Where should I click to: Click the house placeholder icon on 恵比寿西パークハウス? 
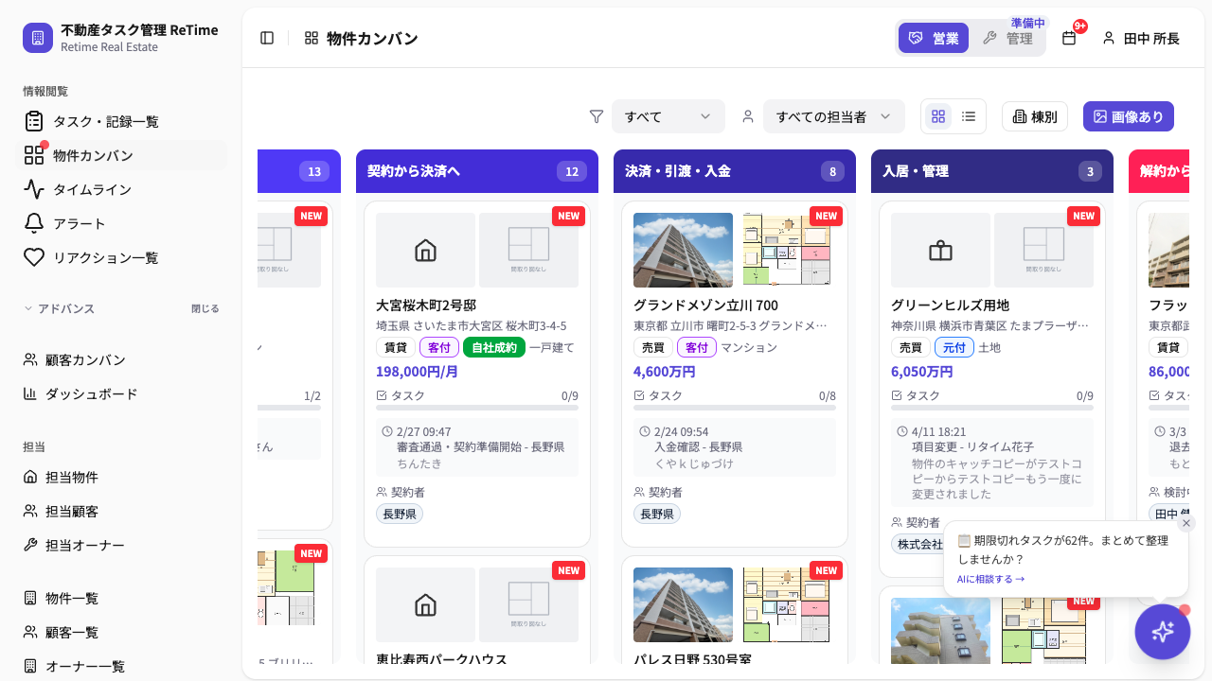pos(426,604)
